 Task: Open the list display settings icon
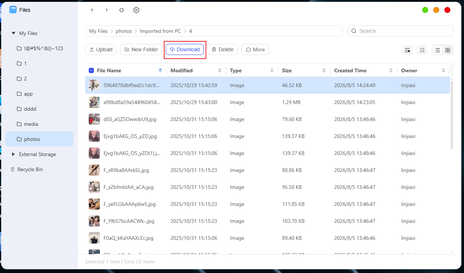pyautogui.click(x=407, y=50)
